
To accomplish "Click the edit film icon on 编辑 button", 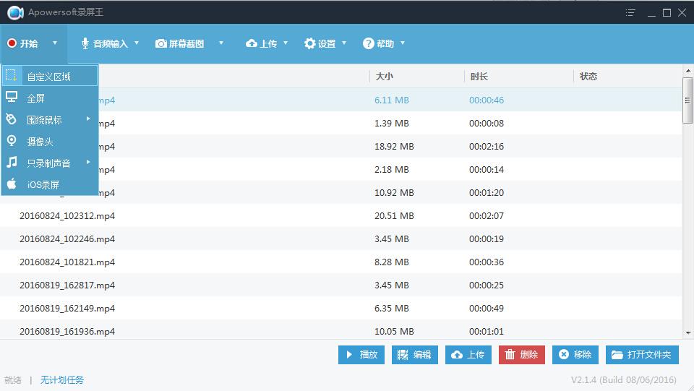I will [x=403, y=355].
